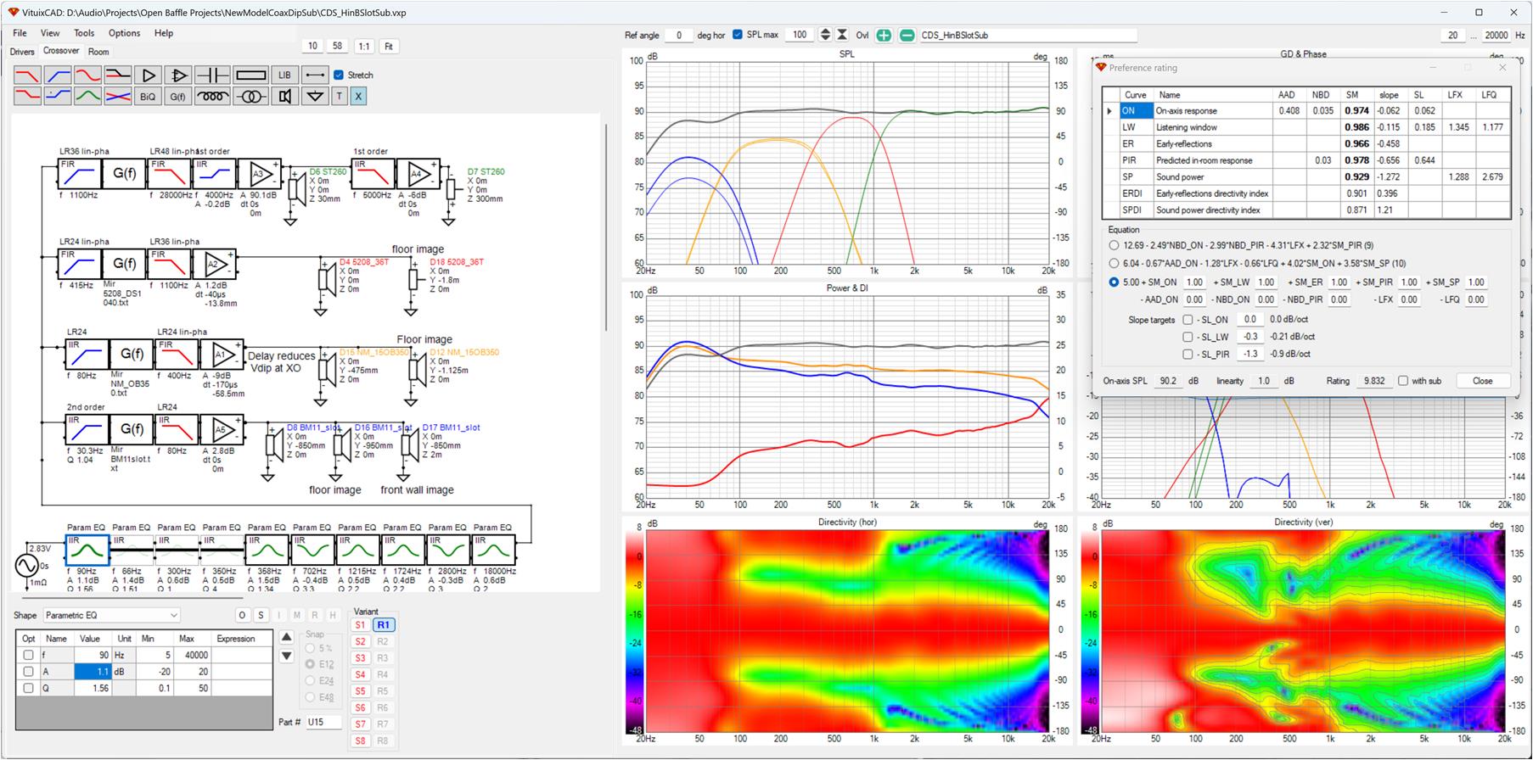This screenshot has width=1533, height=760.
Task: Open the View menu
Action: (x=50, y=33)
